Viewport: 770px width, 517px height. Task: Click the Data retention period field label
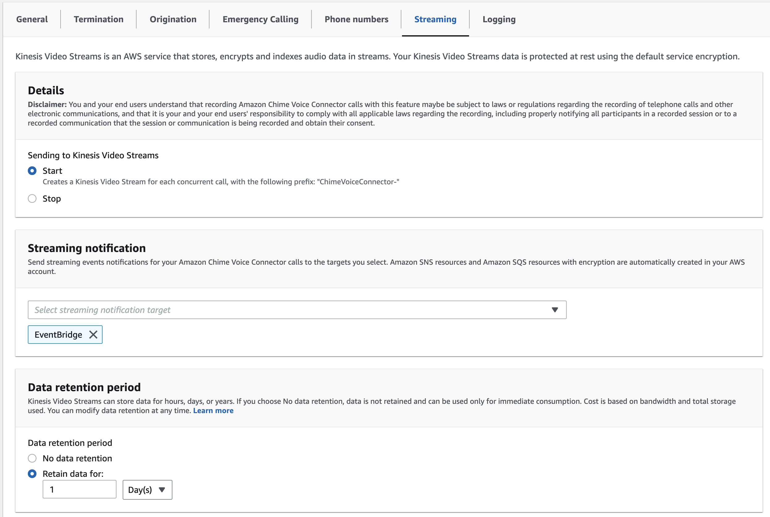tap(70, 443)
